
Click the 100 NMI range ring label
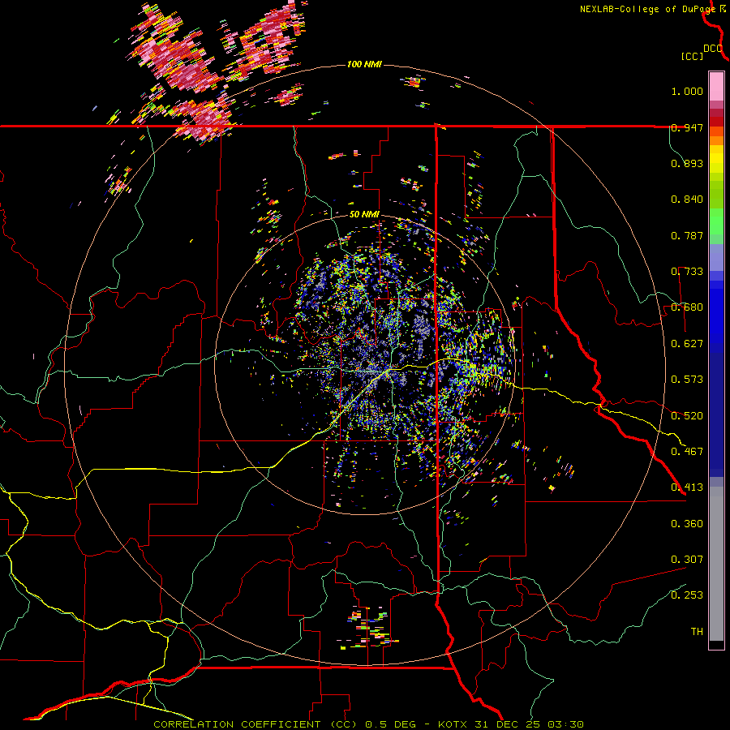364,64
